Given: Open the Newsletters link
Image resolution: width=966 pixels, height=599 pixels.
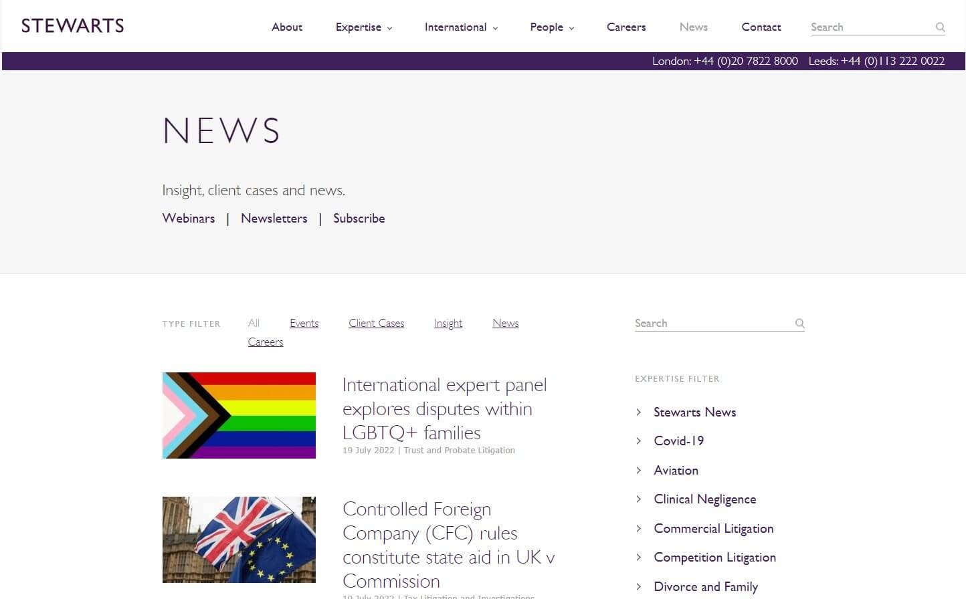Looking at the screenshot, I should pos(274,219).
